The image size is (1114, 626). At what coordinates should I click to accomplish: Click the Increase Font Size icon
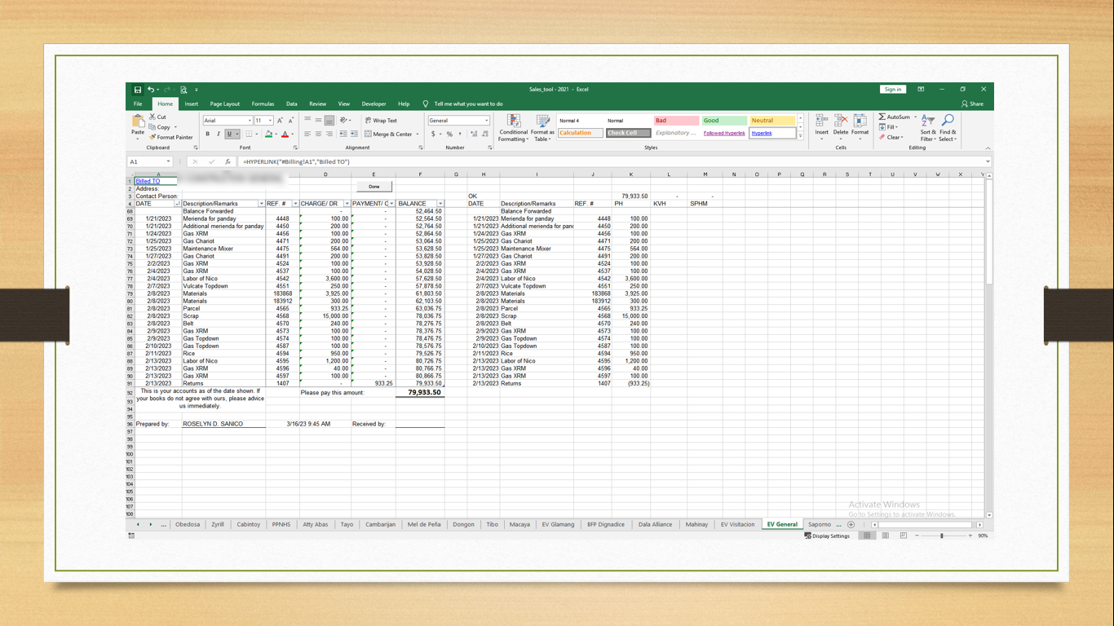coord(280,121)
